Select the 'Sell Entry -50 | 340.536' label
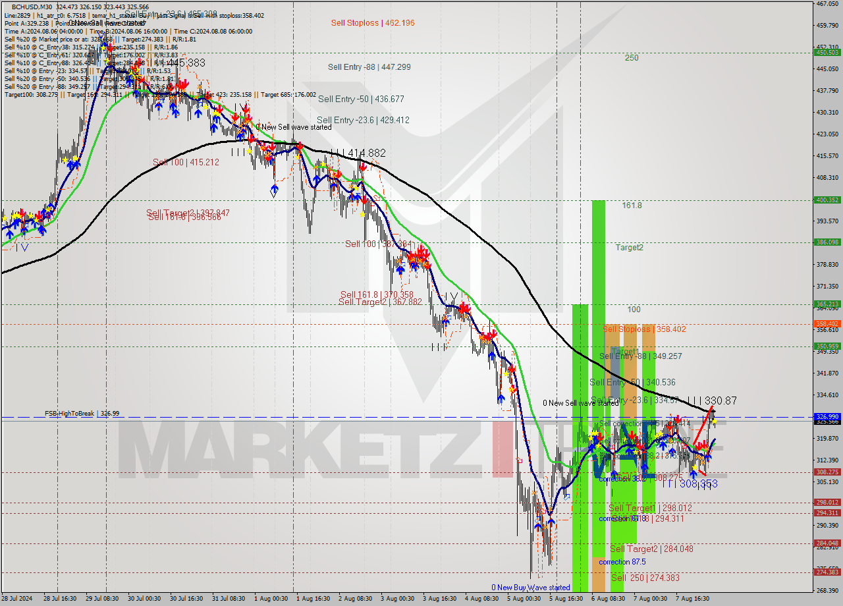 [x=632, y=382]
